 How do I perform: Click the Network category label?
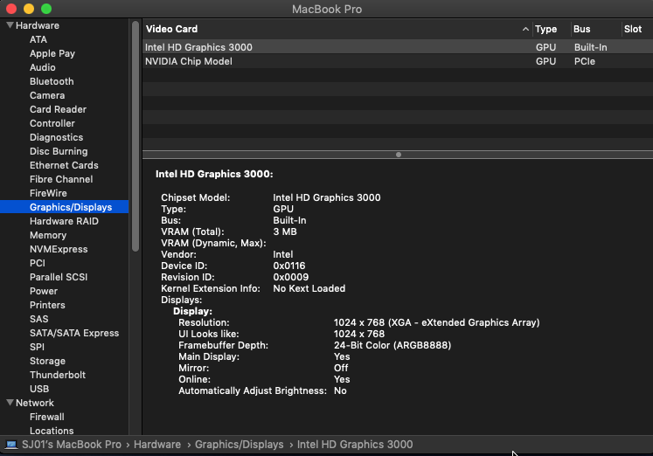click(35, 403)
